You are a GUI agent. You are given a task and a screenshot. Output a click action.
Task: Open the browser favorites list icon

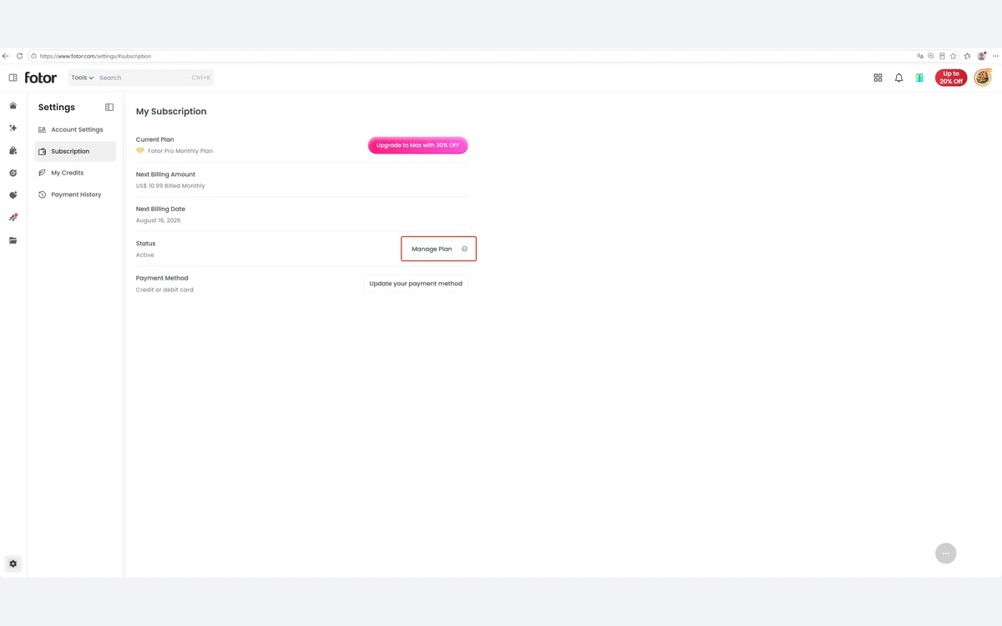click(968, 56)
